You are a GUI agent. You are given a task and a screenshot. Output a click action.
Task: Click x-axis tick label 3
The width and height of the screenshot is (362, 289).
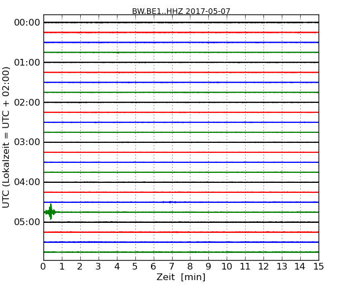pyautogui.click(x=99, y=267)
